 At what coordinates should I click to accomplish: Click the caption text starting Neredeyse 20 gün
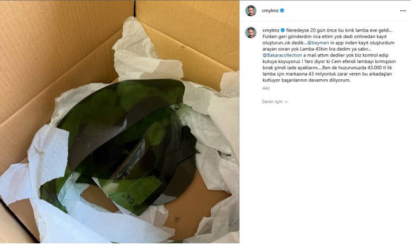point(329,55)
